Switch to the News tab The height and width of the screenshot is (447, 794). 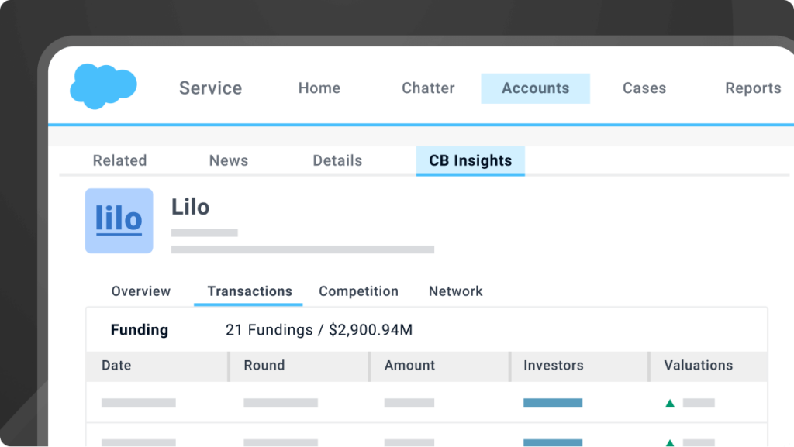229,160
